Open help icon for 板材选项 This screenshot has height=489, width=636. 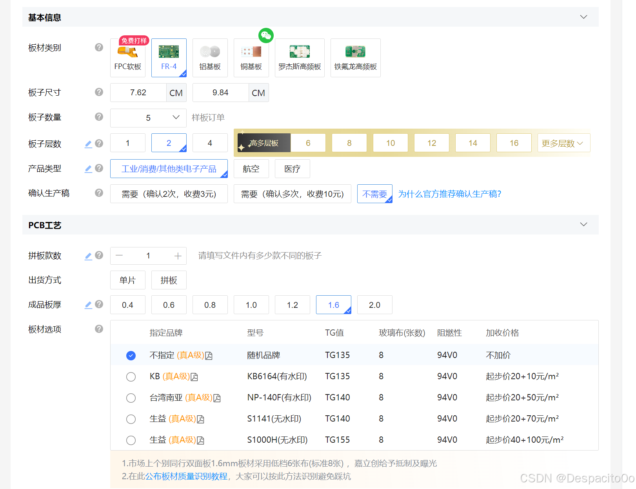click(x=99, y=329)
